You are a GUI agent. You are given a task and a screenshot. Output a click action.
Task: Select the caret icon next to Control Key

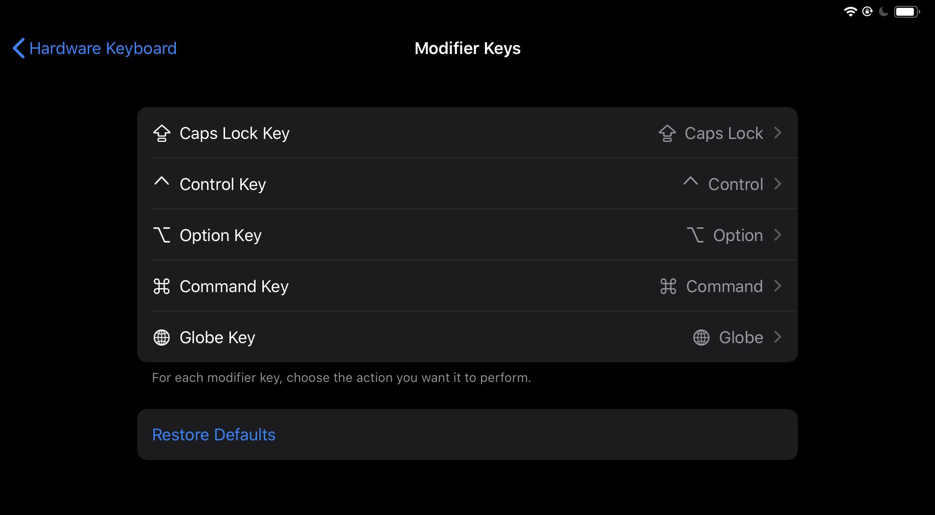click(x=161, y=182)
